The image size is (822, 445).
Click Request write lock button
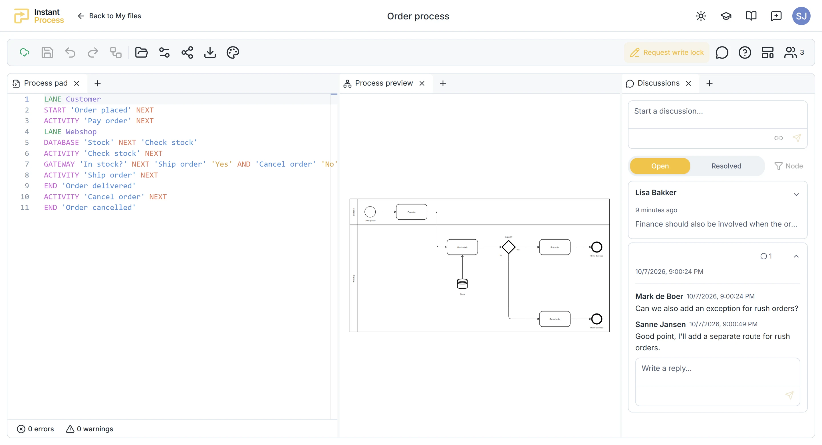pyautogui.click(x=667, y=52)
